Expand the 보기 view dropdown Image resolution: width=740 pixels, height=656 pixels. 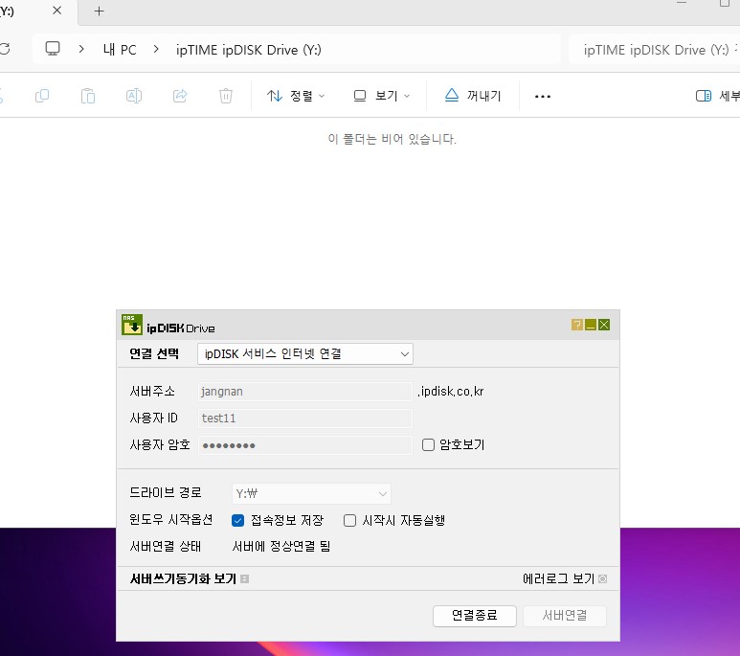point(382,96)
